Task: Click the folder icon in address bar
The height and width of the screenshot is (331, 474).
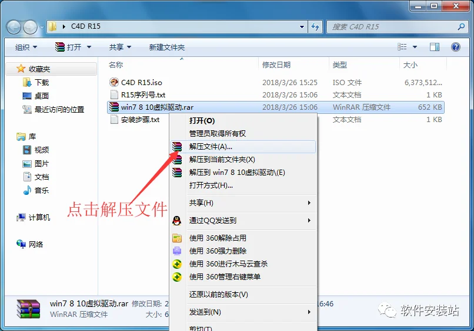Action: tap(52, 26)
